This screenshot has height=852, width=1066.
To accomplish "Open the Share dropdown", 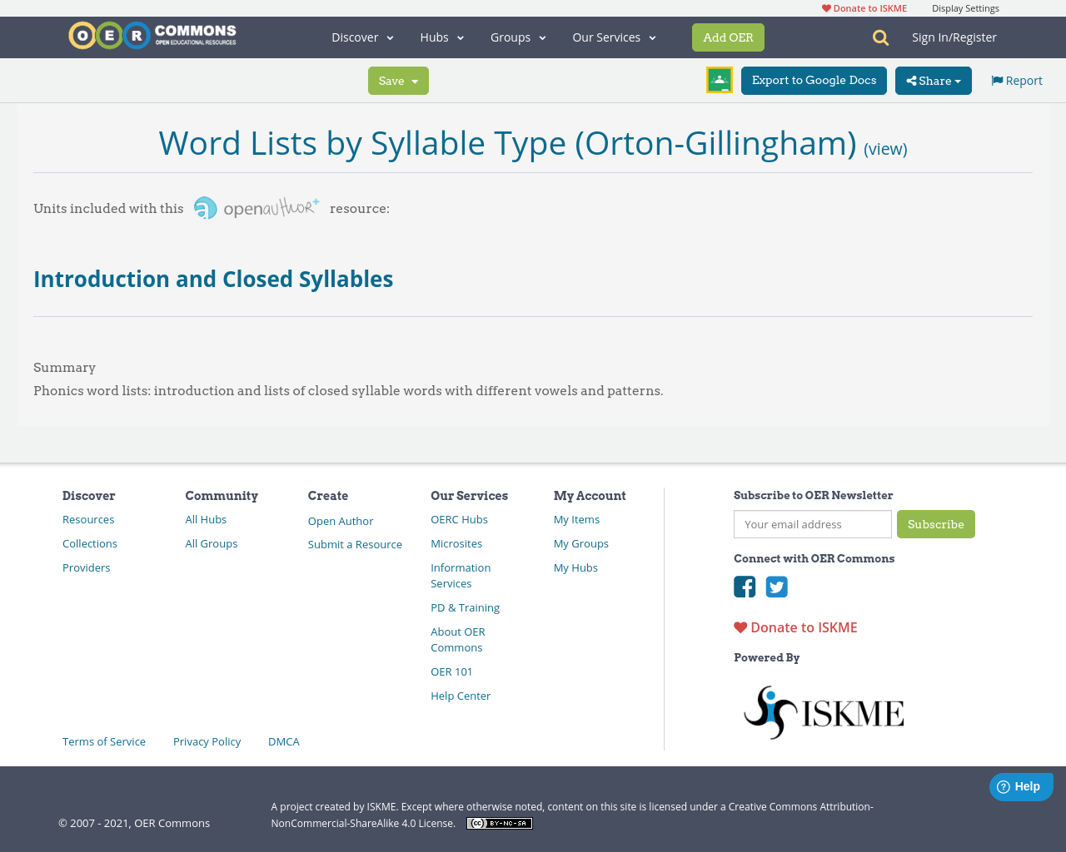I will pos(933,81).
